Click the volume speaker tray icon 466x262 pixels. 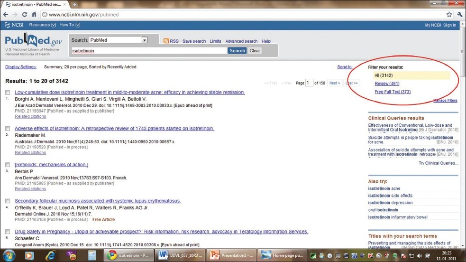420,256
